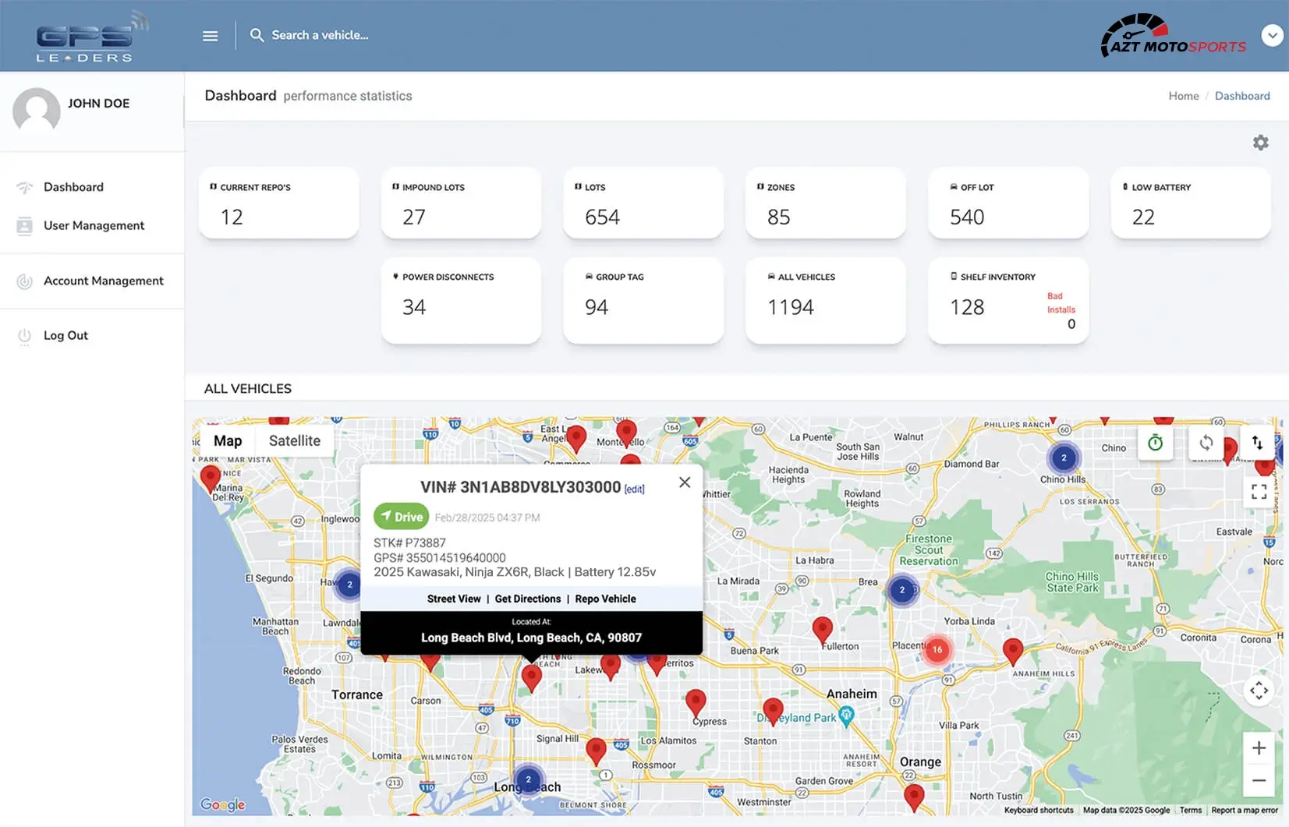Image resolution: width=1289 pixels, height=827 pixels.
Task: Click Log Out in sidebar
Action: click(66, 336)
